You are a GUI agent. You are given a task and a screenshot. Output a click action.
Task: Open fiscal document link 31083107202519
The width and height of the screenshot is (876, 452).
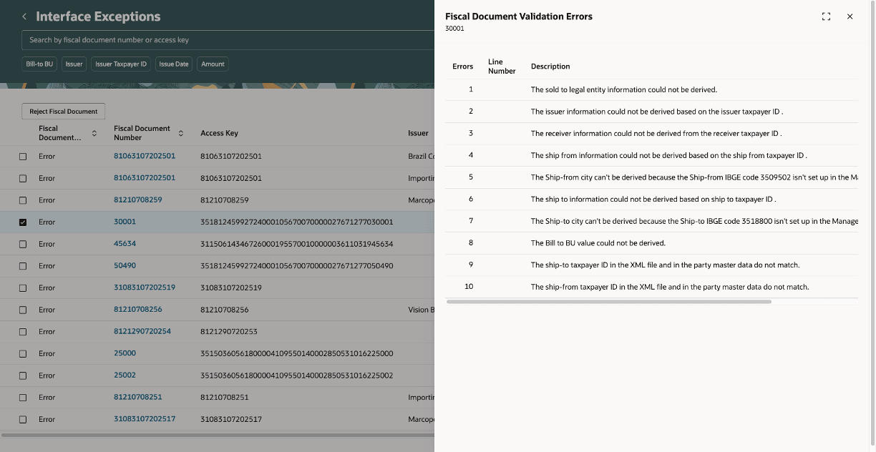coord(145,288)
